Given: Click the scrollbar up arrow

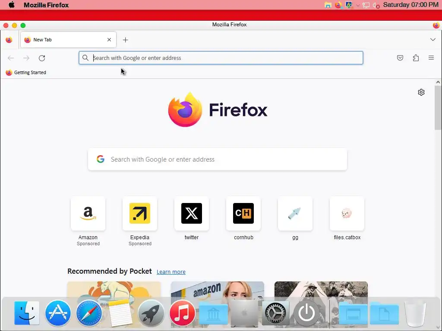Looking at the screenshot, I should [x=438, y=82].
